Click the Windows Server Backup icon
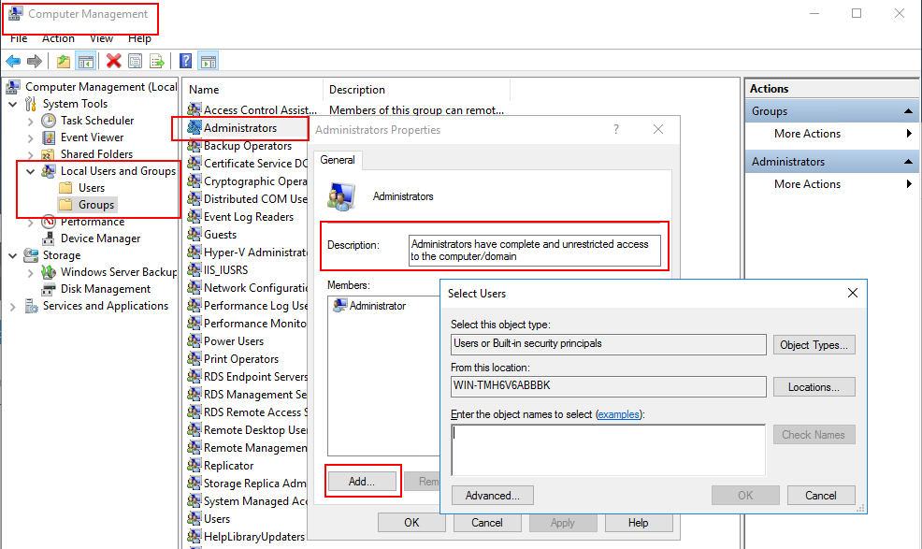This screenshot has height=549, width=922. [49, 272]
